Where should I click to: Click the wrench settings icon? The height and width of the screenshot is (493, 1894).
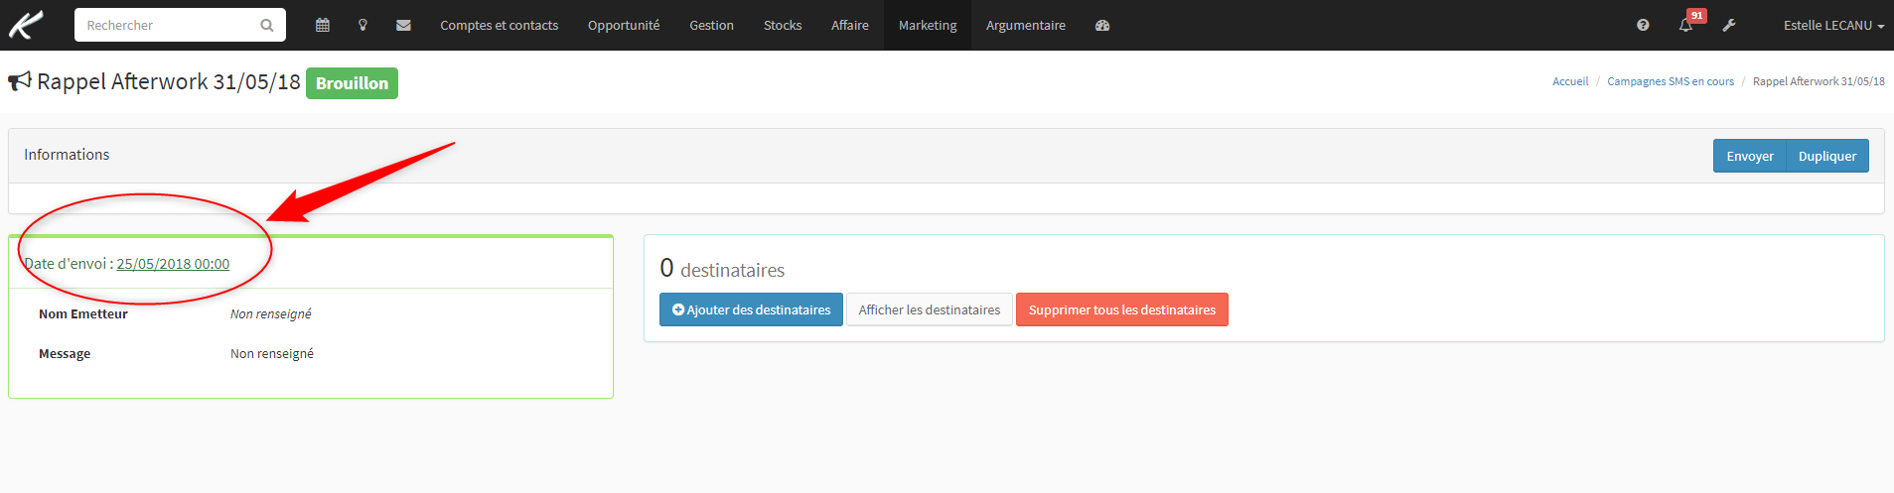[1729, 25]
